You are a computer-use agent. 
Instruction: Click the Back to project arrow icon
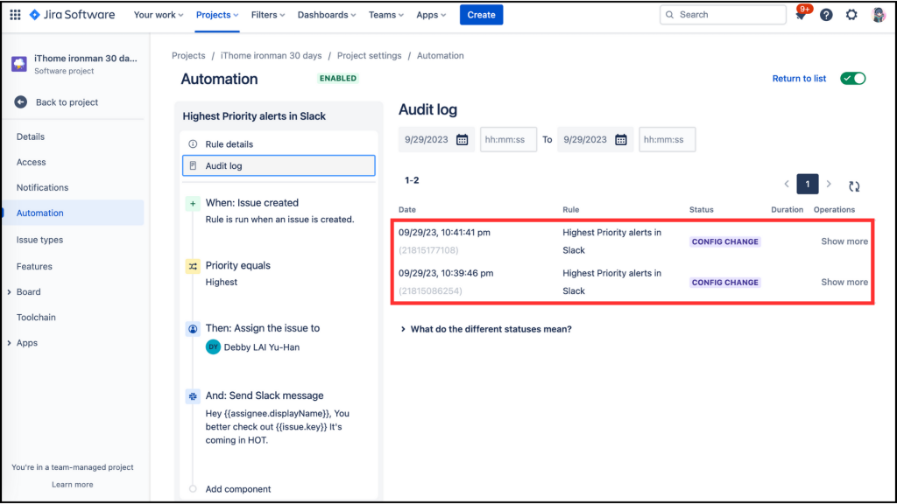coord(21,102)
